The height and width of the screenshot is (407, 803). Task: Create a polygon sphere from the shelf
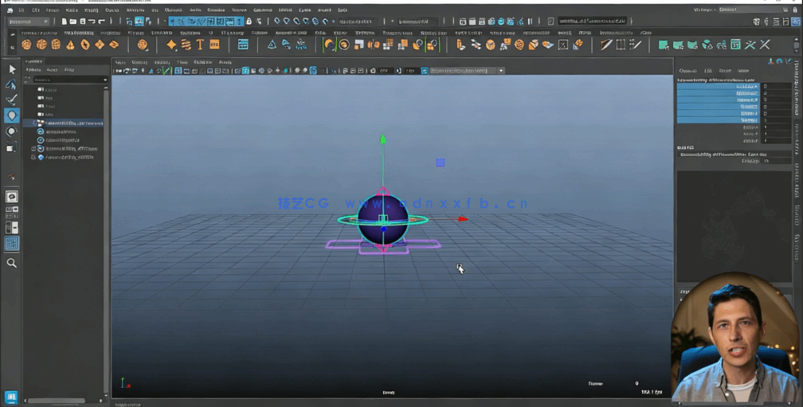[27, 45]
